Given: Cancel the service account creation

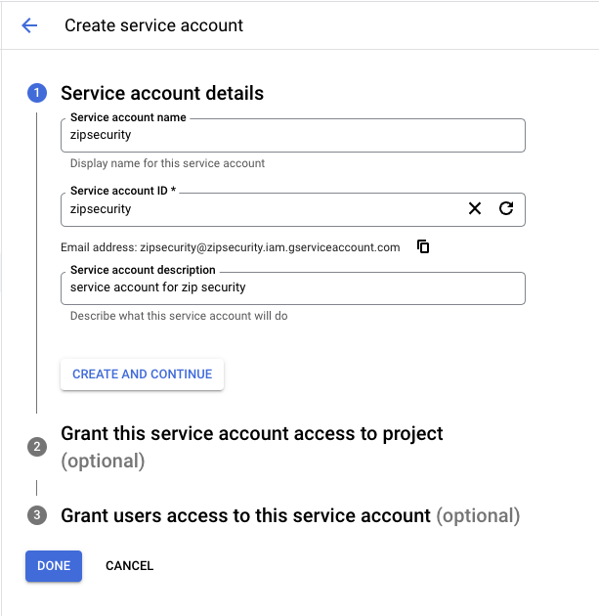Looking at the screenshot, I should [x=129, y=565].
